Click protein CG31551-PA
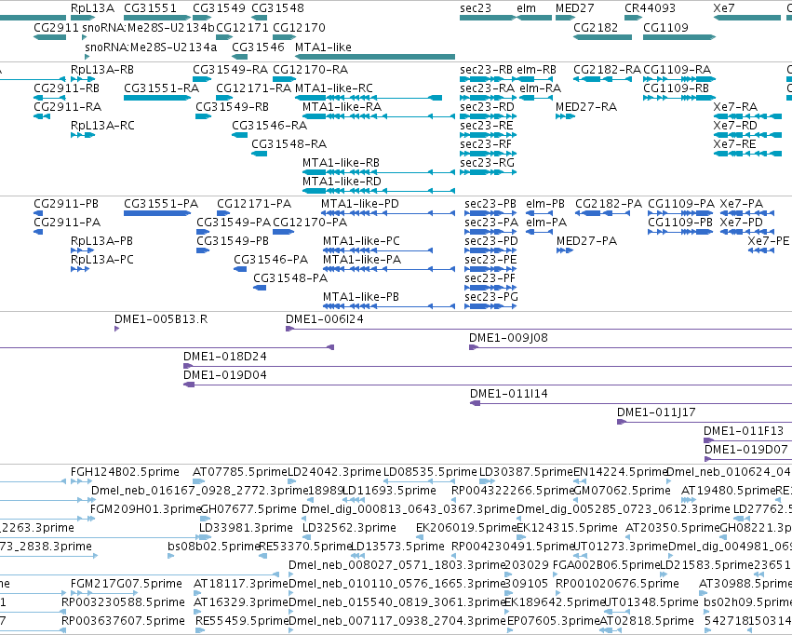The height and width of the screenshot is (635, 792). pos(161,204)
